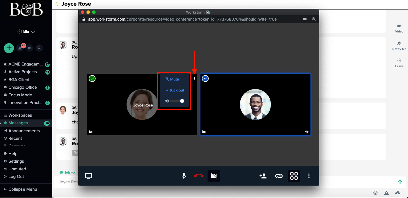408x198 pixels.
Task: Open Help from sidebar
Action: click(13, 154)
